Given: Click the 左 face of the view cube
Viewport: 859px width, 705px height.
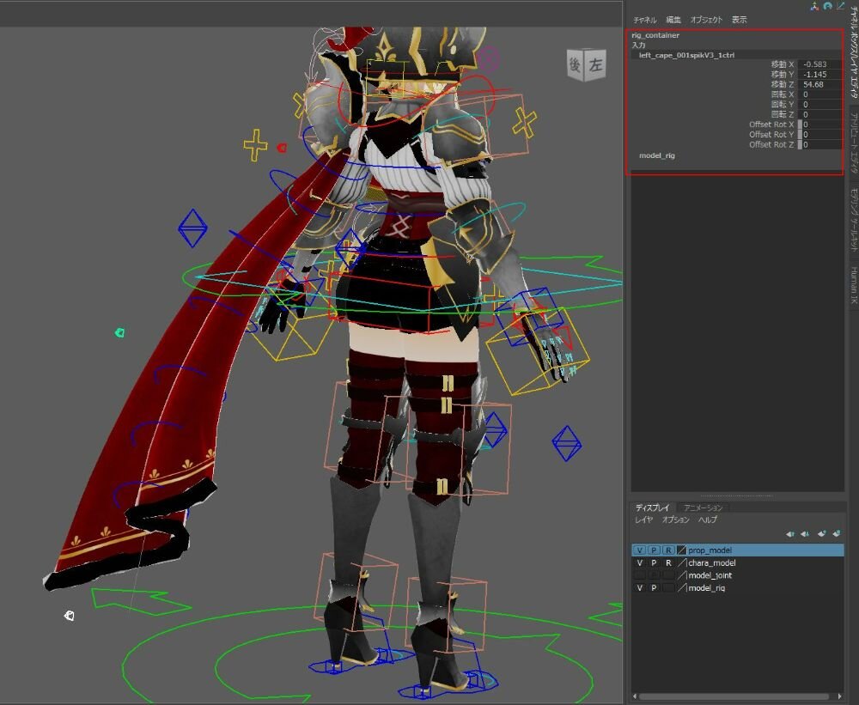Looking at the screenshot, I should [x=595, y=66].
